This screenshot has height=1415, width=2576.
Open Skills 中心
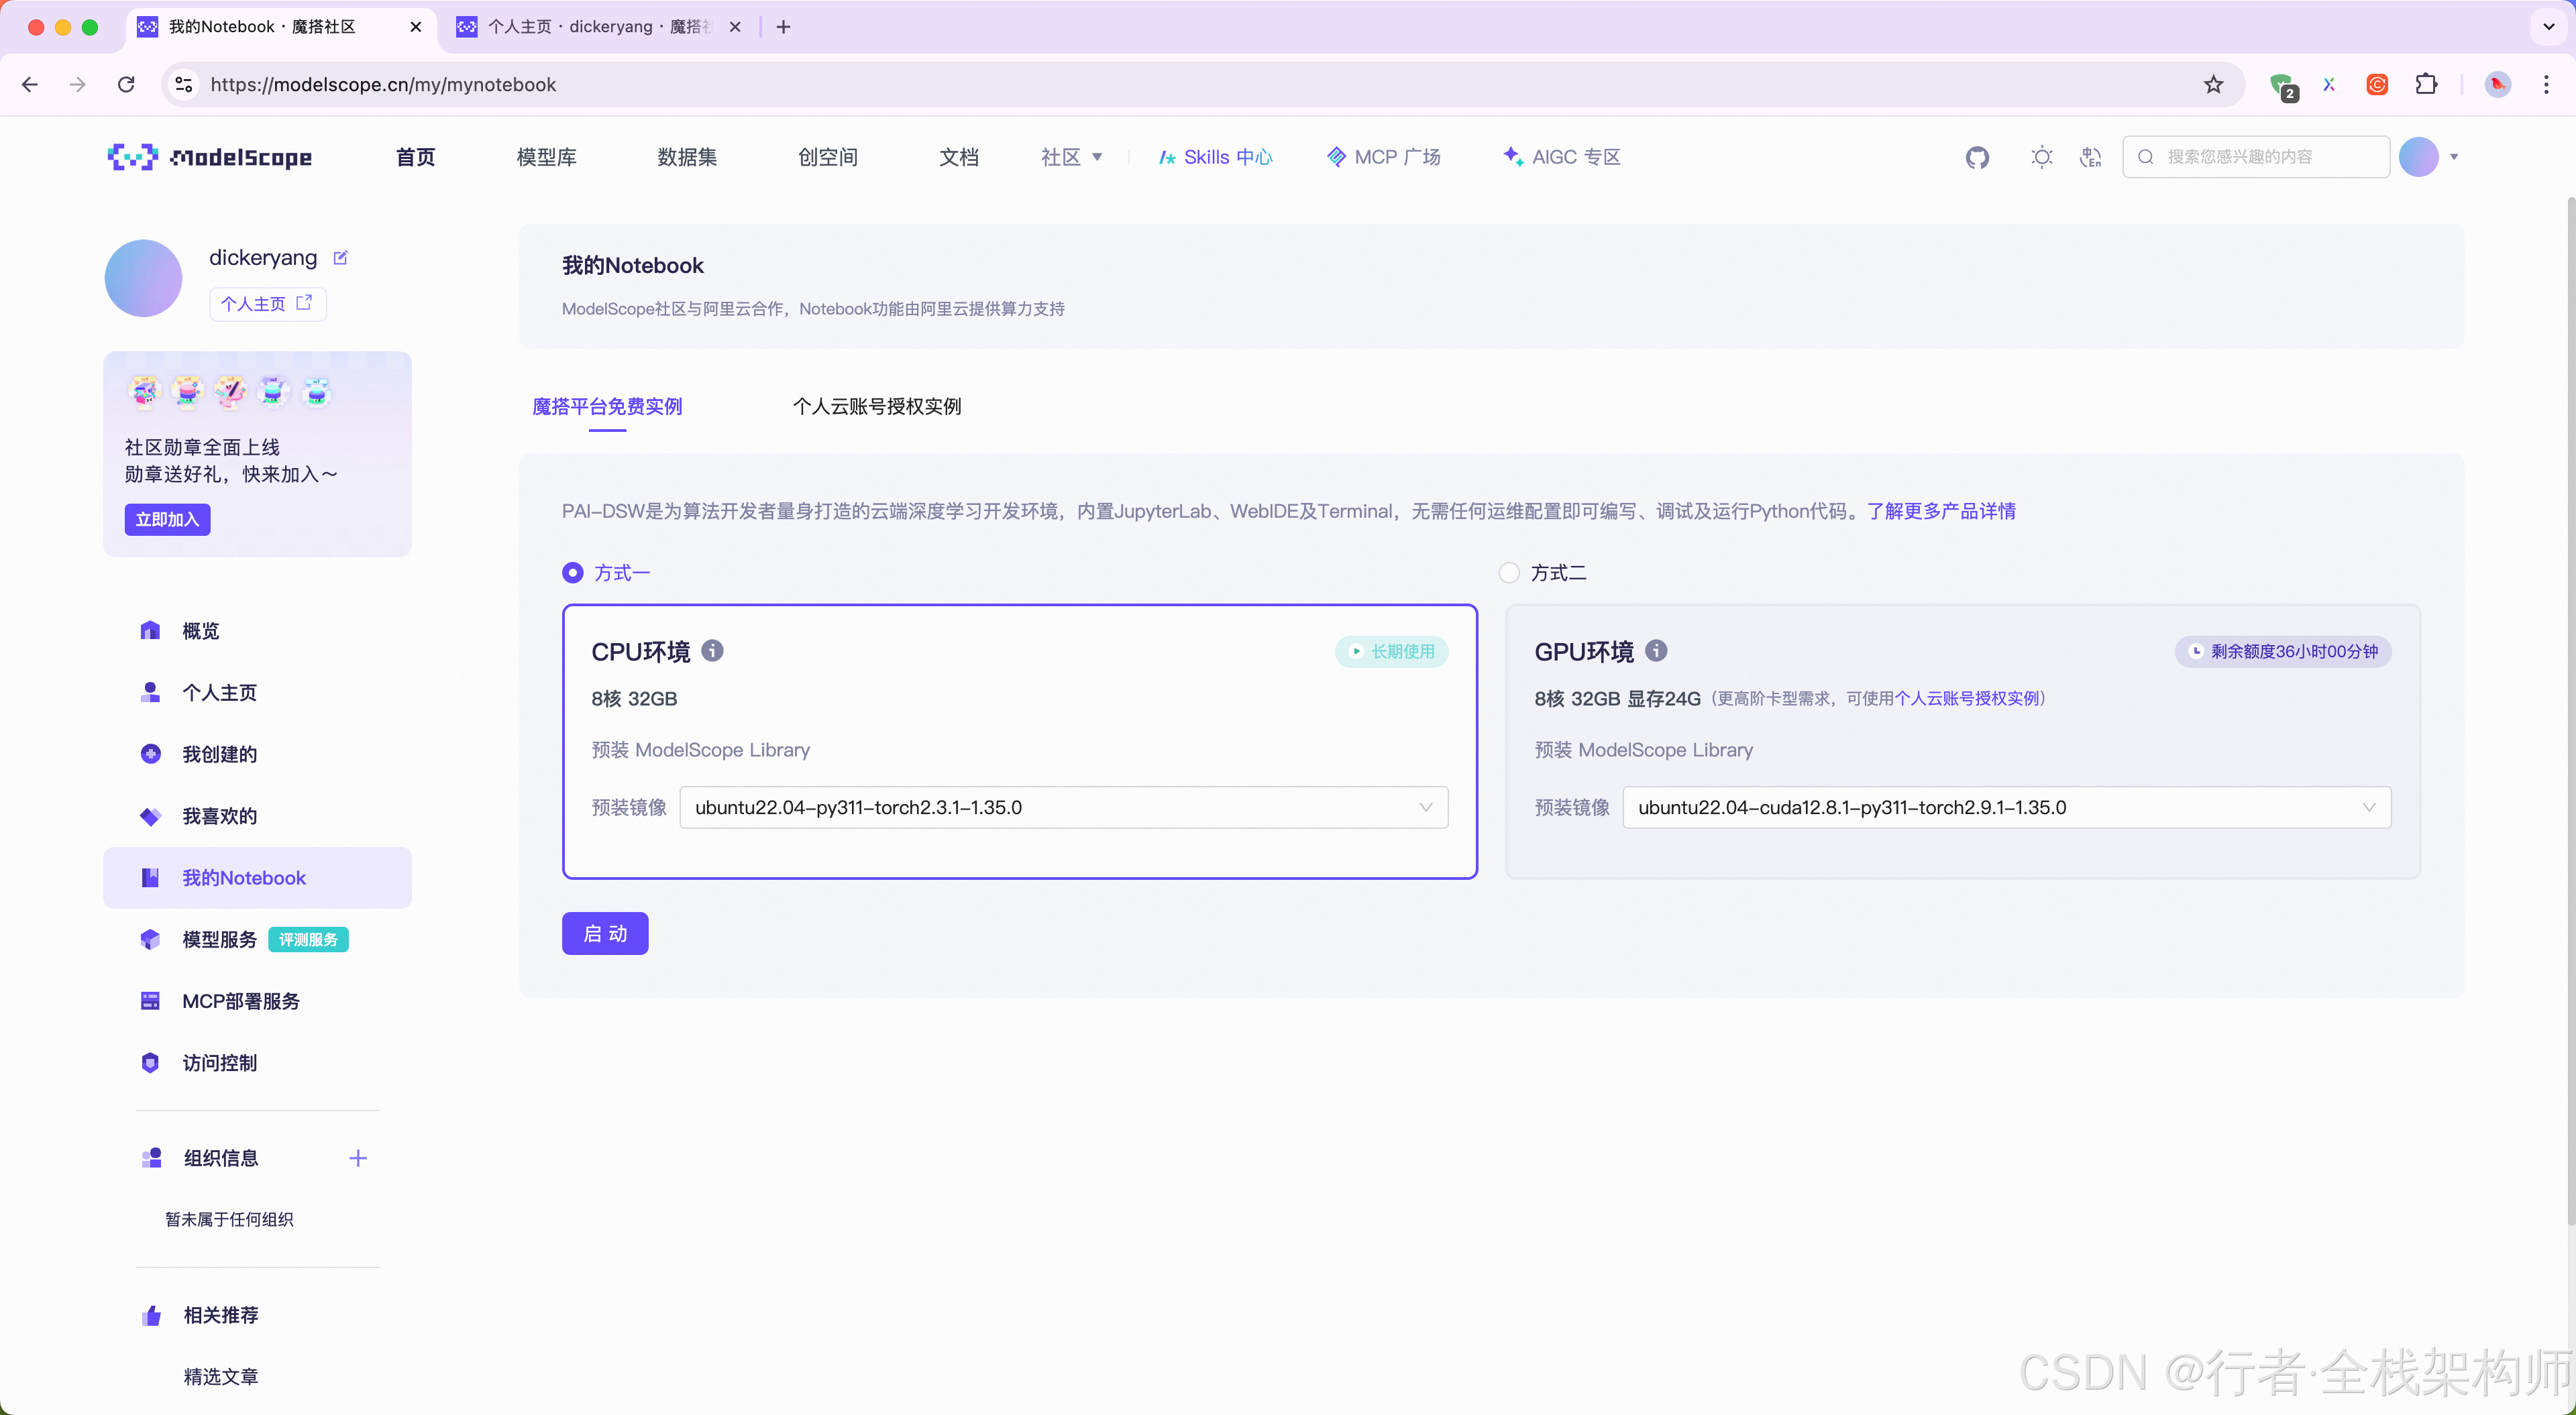1216,157
